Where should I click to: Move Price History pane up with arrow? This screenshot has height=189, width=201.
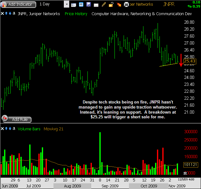tap(6, 14)
